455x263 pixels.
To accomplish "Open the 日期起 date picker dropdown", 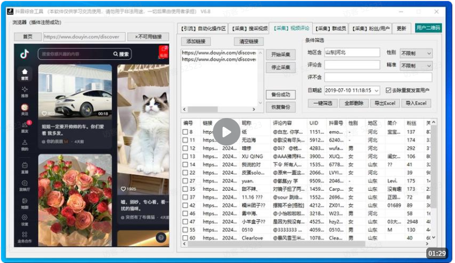I will (376, 90).
